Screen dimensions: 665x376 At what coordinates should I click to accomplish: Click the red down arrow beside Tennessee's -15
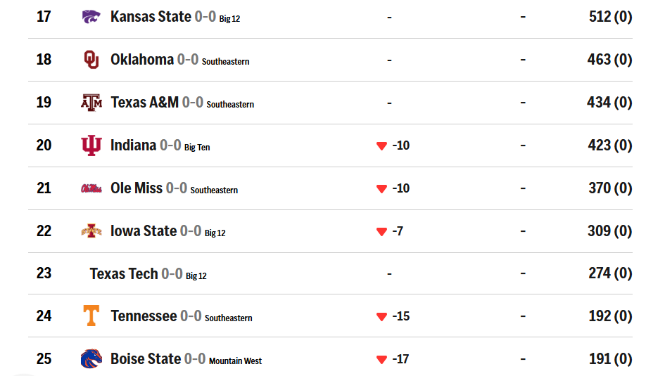tap(381, 317)
